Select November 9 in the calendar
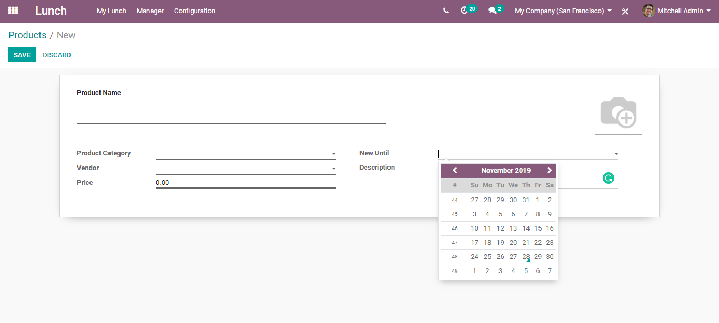 point(550,214)
